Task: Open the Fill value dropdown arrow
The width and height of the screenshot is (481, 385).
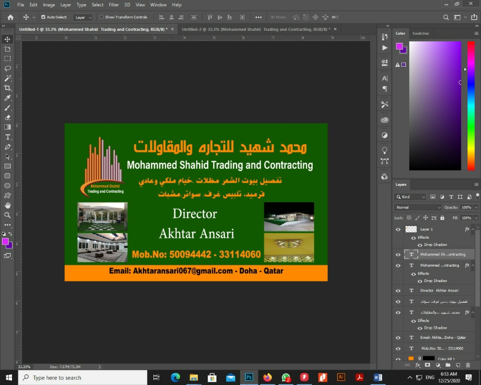Action: pos(476,218)
